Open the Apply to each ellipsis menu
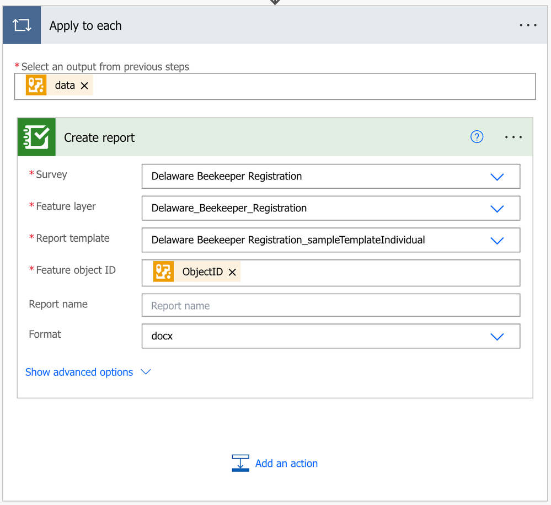The height and width of the screenshot is (505, 551). [x=528, y=25]
